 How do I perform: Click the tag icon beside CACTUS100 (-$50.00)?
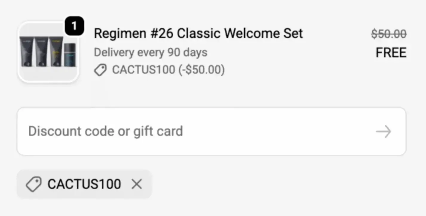pyautogui.click(x=100, y=70)
